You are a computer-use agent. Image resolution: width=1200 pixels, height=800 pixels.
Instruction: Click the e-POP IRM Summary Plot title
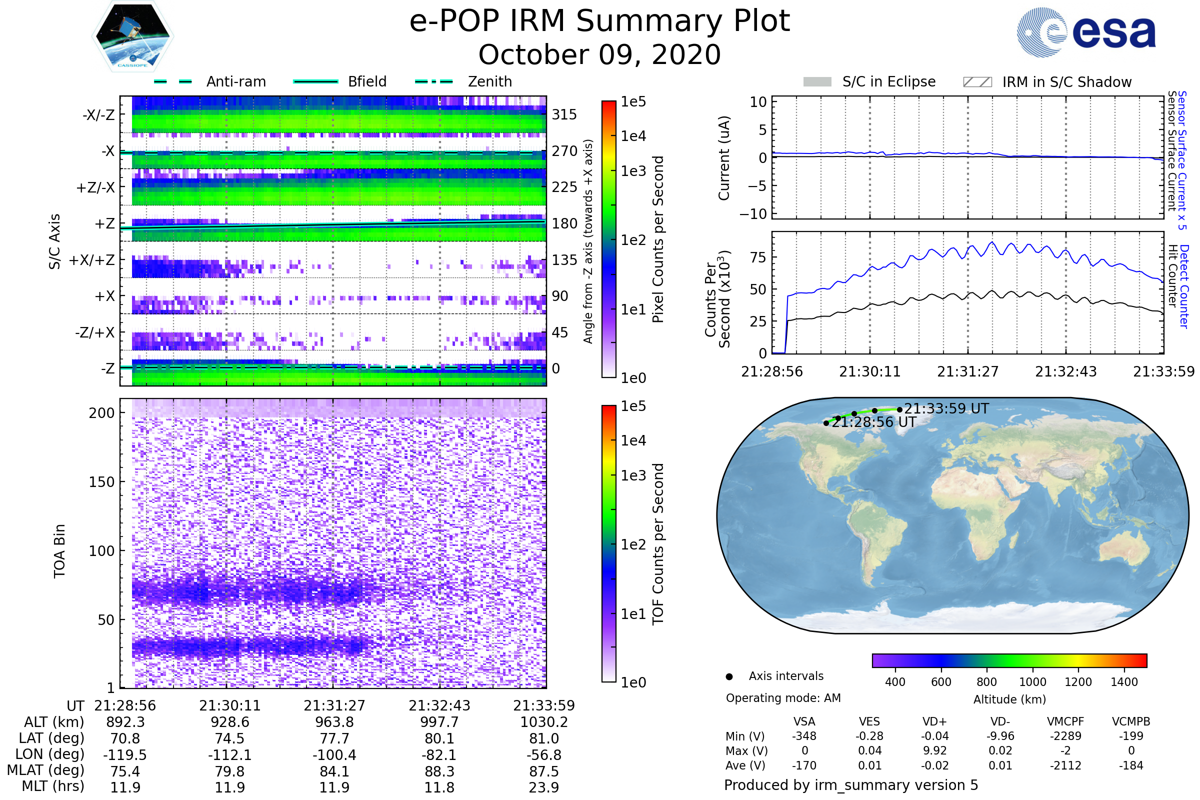pos(599,21)
